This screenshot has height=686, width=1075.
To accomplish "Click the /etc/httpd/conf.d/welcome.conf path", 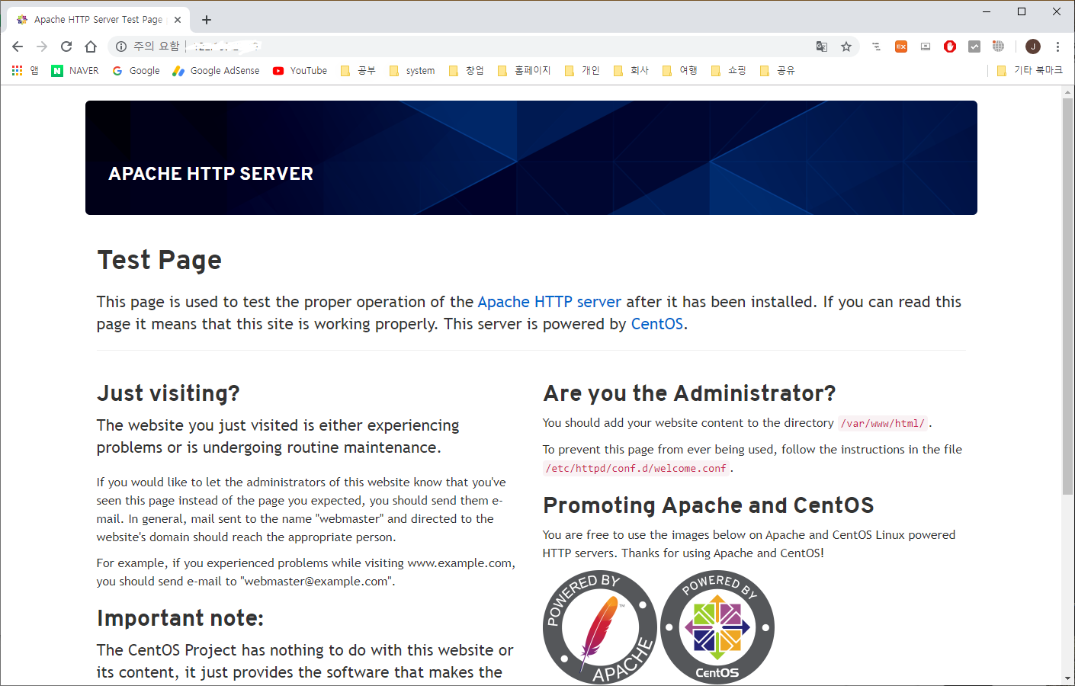I will click(636, 468).
